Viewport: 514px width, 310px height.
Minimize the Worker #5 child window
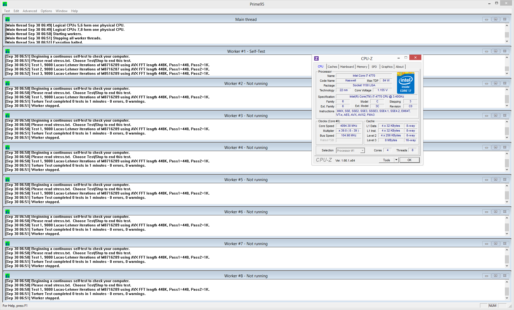coord(486,180)
